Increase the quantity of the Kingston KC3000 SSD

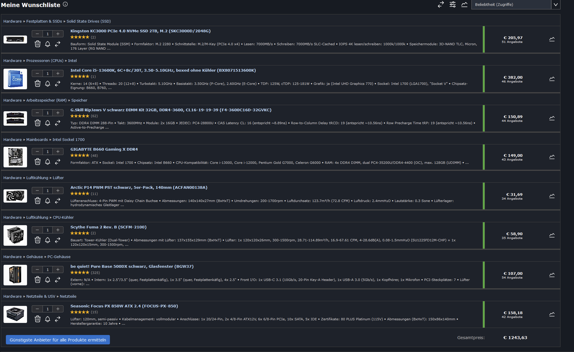pyautogui.click(x=58, y=34)
